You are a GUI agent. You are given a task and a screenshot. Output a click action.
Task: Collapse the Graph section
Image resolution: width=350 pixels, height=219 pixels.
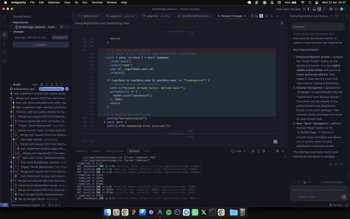[11, 84]
